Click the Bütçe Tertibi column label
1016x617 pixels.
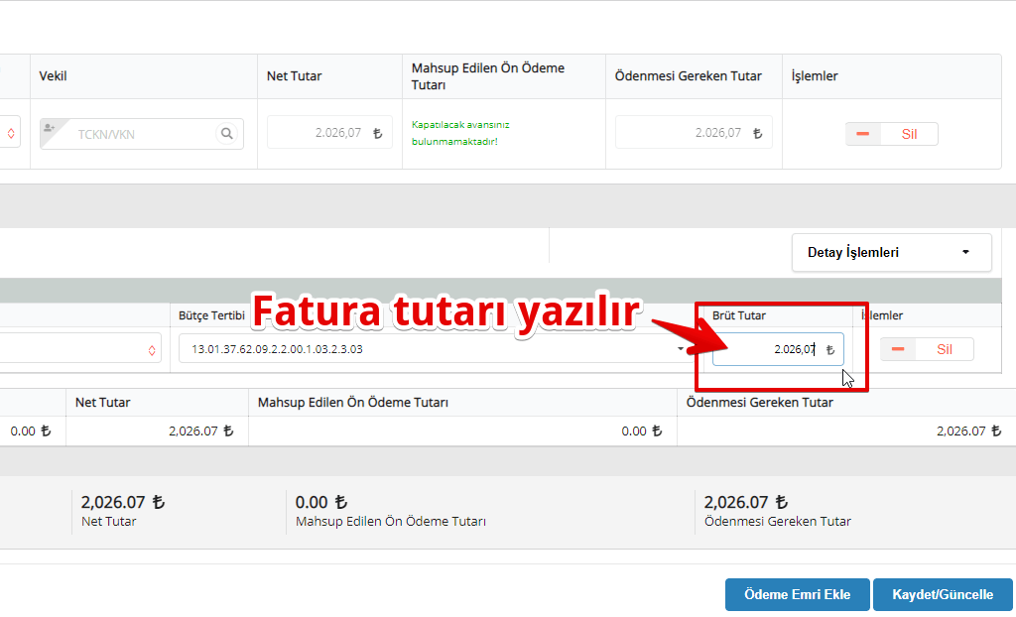tap(212, 315)
